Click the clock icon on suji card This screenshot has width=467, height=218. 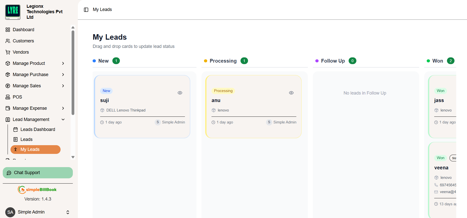coord(102,122)
